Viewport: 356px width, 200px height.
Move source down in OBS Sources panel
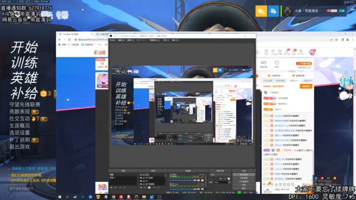(x=158, y=188)
